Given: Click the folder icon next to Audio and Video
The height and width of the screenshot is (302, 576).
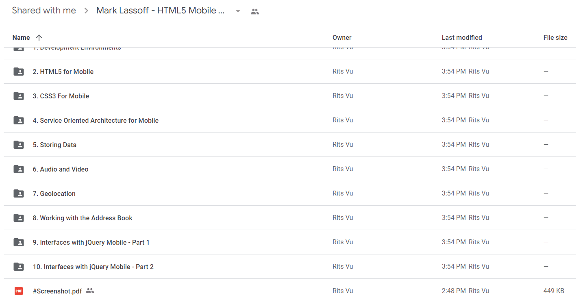Looking at the screenshot, I should point(19,169).
